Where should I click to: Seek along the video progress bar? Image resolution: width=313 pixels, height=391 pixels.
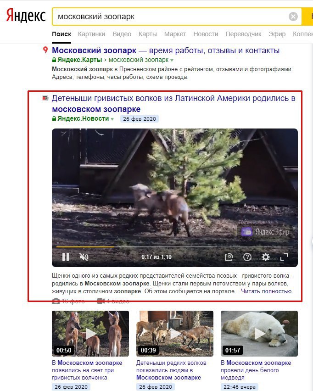(174, 247)
